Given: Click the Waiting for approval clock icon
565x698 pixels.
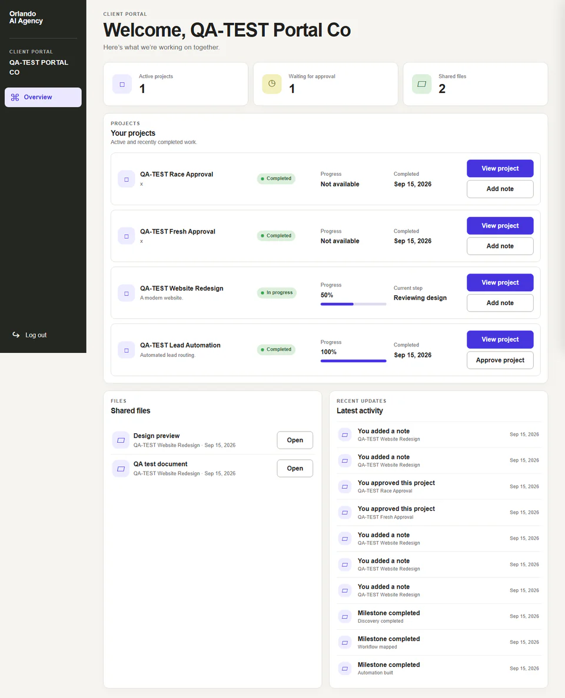Looking at the screenshot, I should 272,84.
